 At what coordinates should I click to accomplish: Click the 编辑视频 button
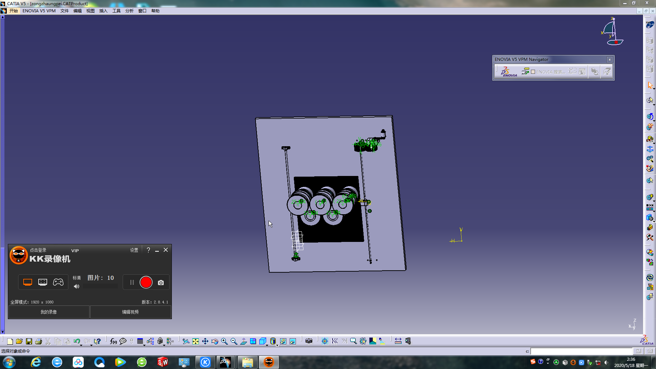coord(130,312)
